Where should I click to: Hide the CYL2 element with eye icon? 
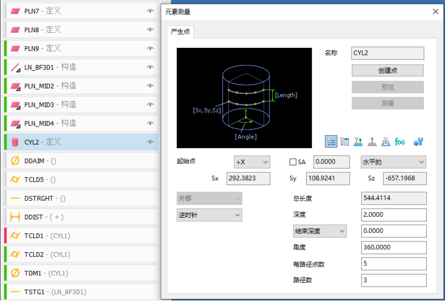150,142
